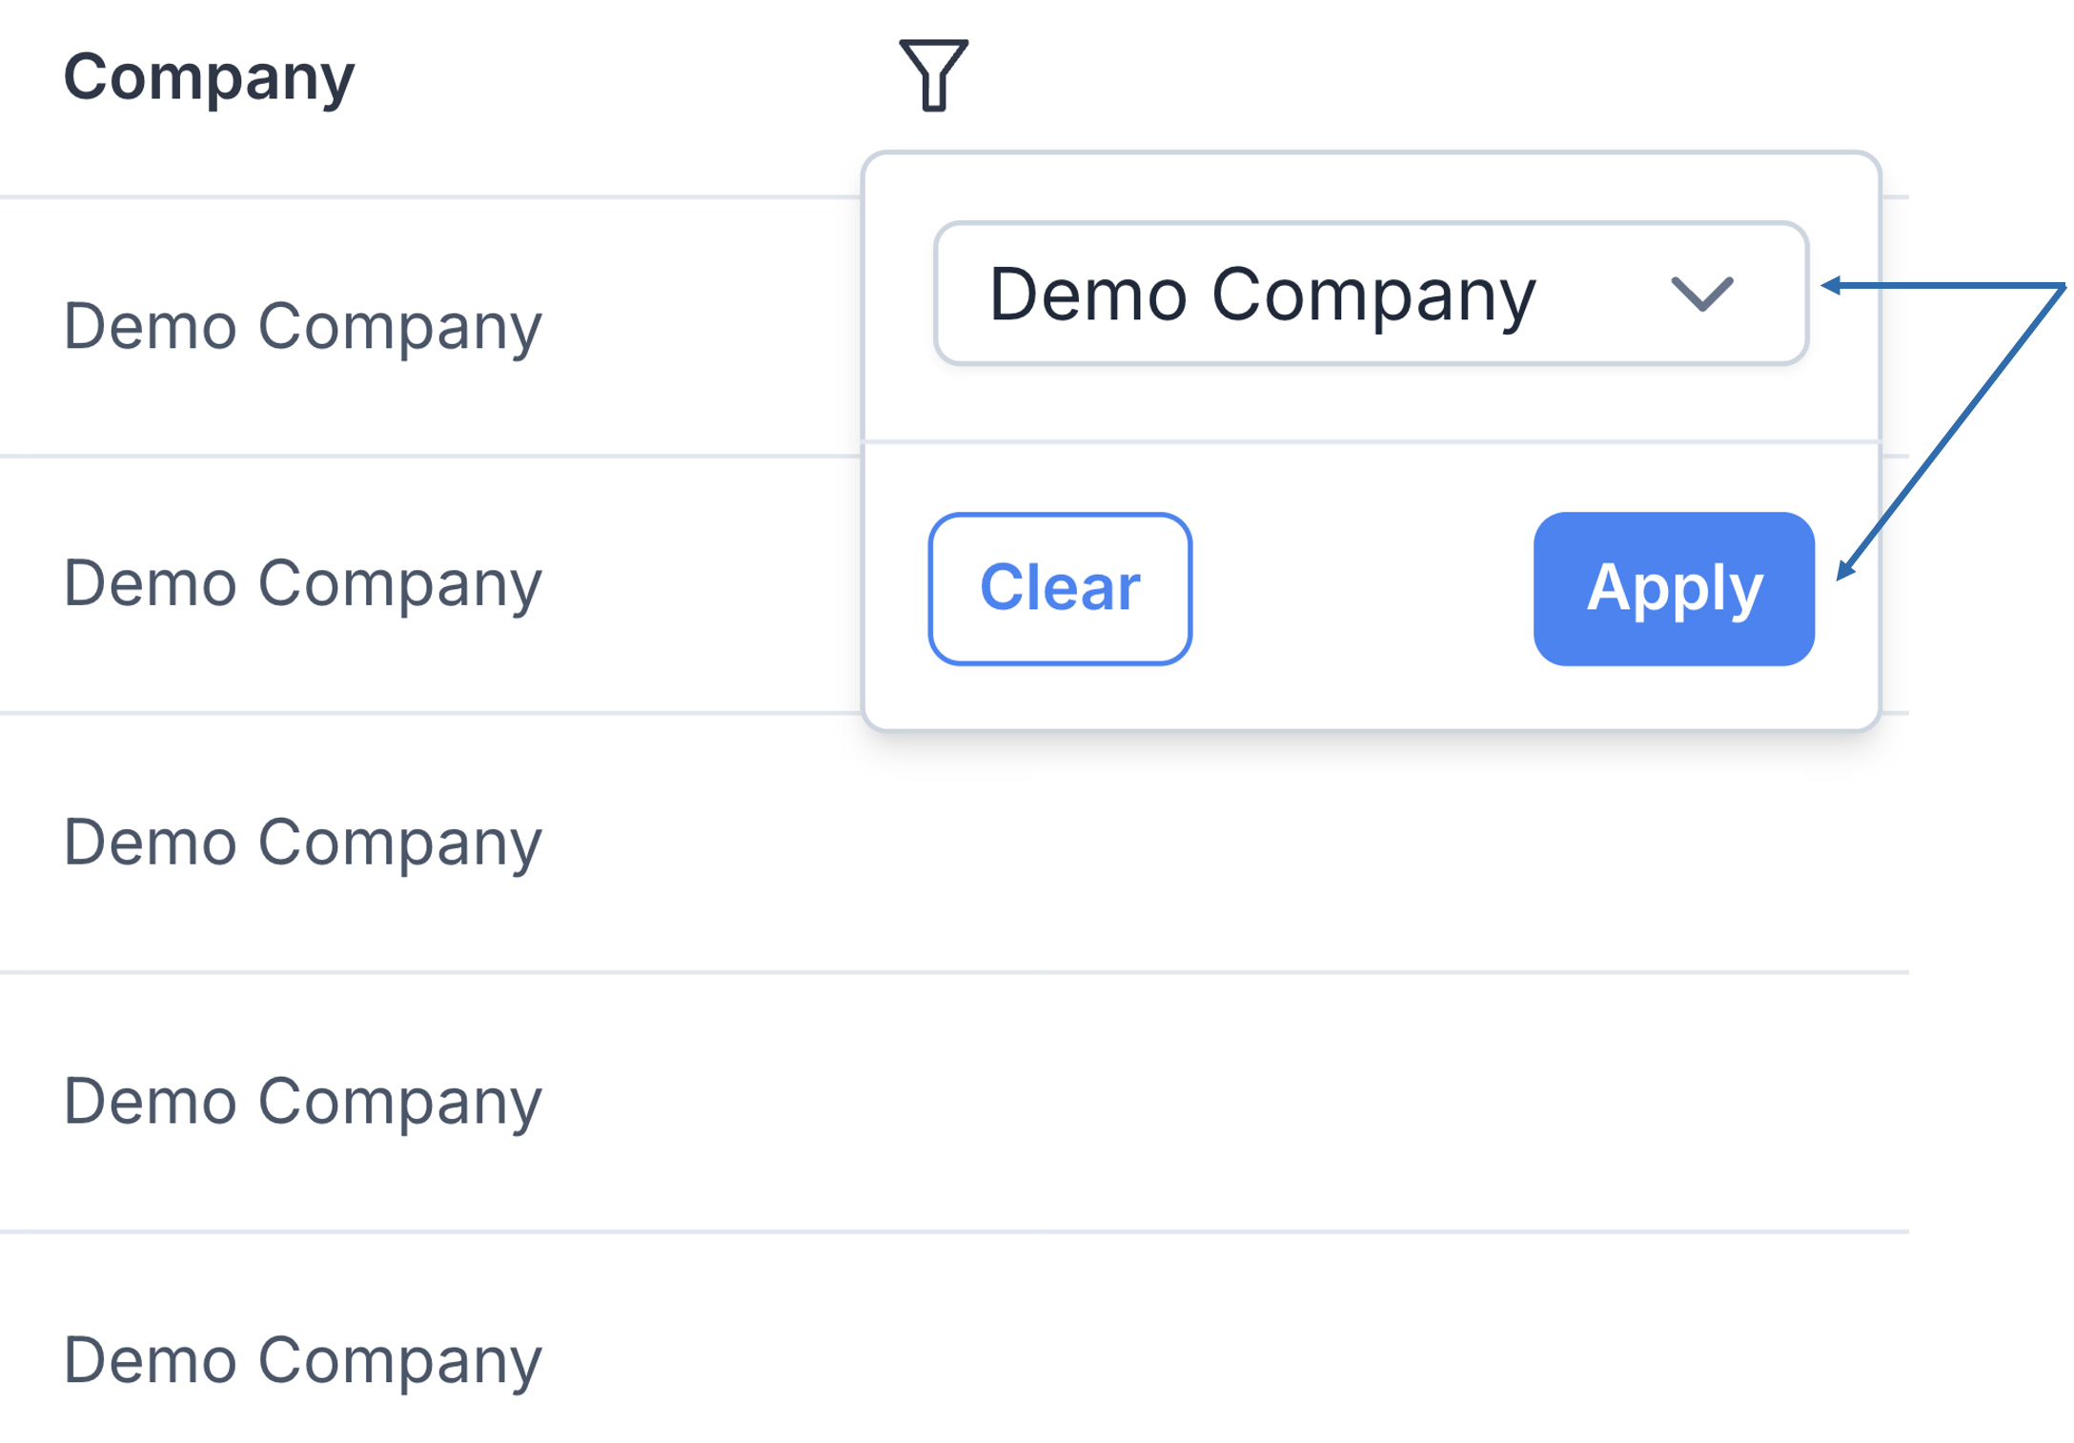The height and width of the screenshot is (1443, 2074).
Task: Click the topmost Demo Company table cell
Action: [x=302, y=327]
